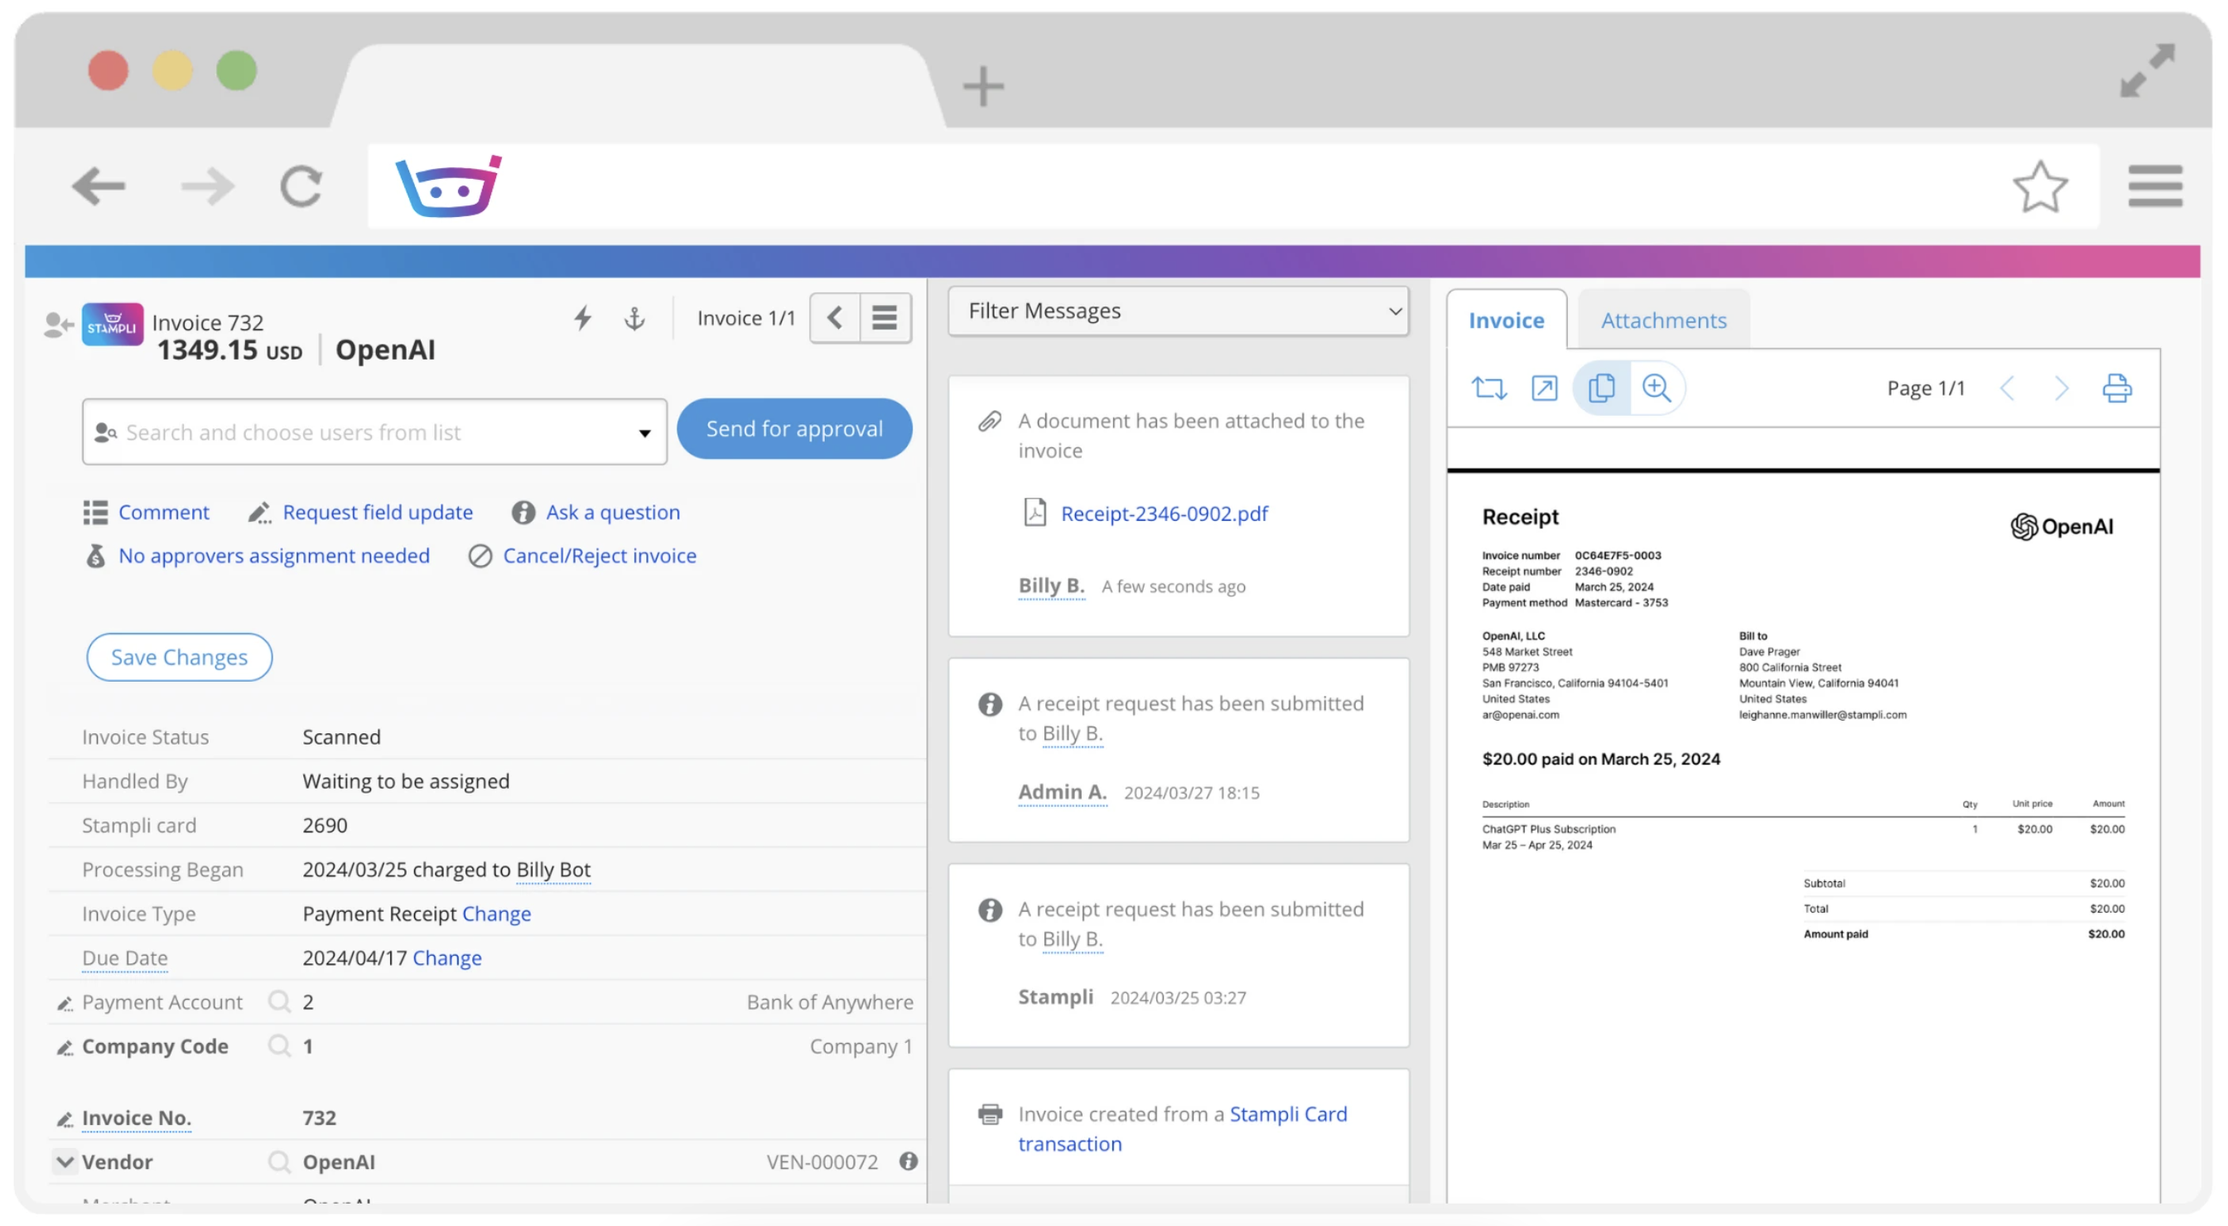Switch to the Attachments tab
This screenshot has width=2228, height=1226.
click(x=1662, y=320)
